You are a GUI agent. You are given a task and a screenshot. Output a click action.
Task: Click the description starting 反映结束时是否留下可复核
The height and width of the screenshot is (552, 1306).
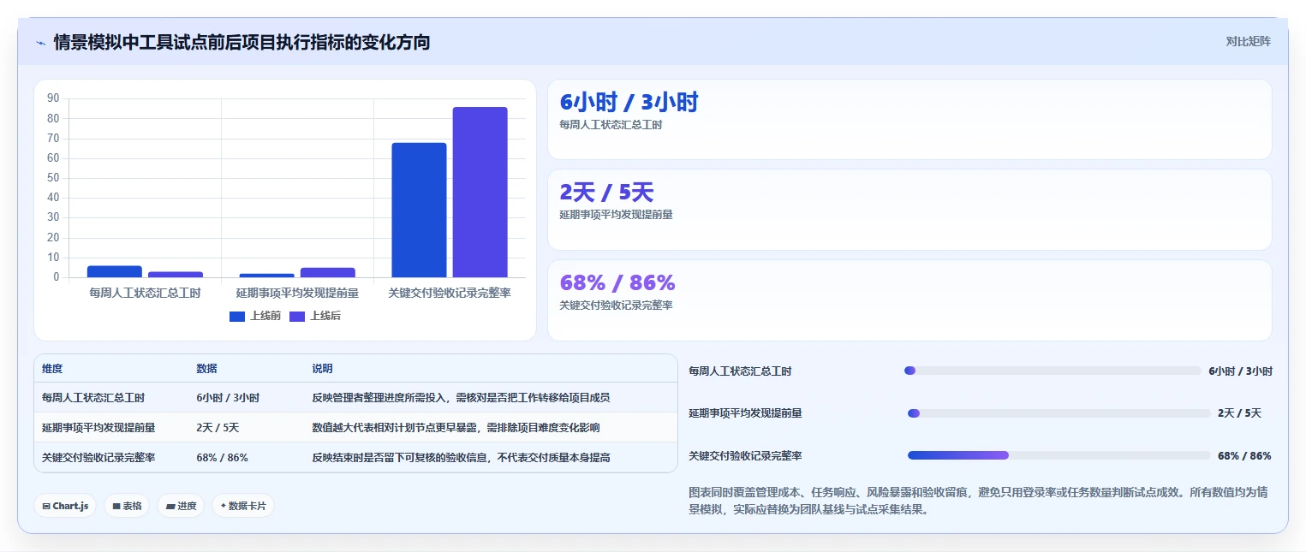pos(461,458)
